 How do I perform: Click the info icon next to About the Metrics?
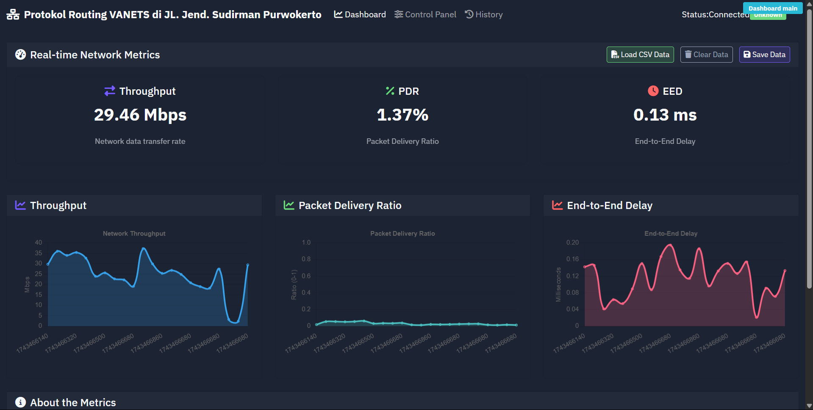[20, 402]
